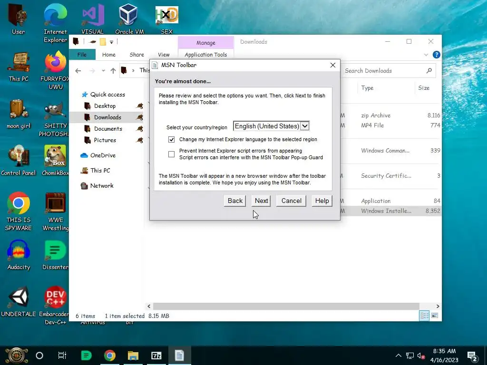This screenshot has width=487, height=365.
Task: Switch to the Share ribbon tab
Action: [136, 55]
